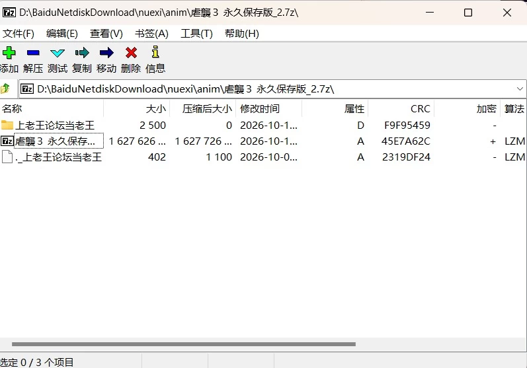Image resolution: width=527 pixels, height=368 pixels.
Task: Click the size value 402
Action: (157, 157)
